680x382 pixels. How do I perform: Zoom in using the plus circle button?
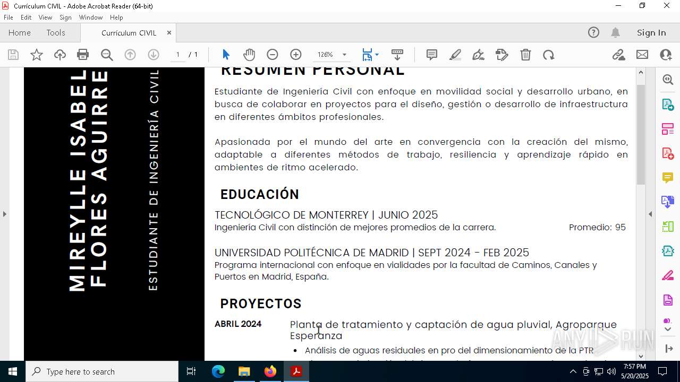[x=296, y=55]
